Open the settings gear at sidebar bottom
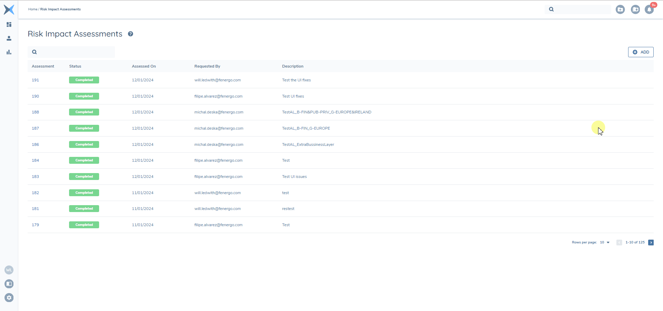This screenshot has width=663, height=311. pyautogui.click(x=9, y=298)
